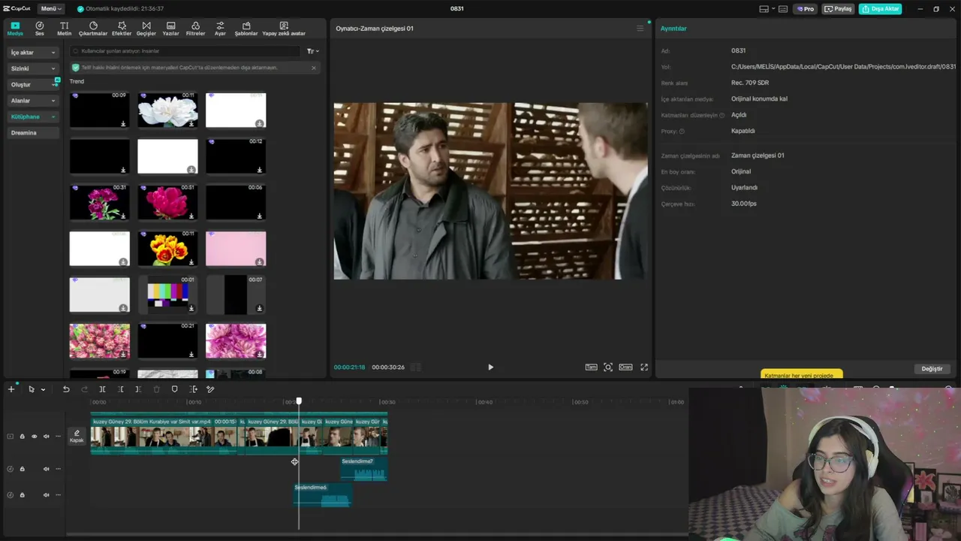Select the yellow tulips clip thumbnail
The width and height of the screenshot is (961, 541).
coord(167,249)
